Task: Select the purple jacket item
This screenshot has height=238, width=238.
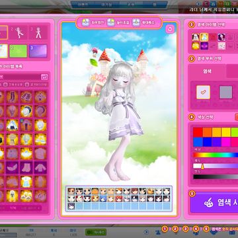Action: [x=40, y=168]
